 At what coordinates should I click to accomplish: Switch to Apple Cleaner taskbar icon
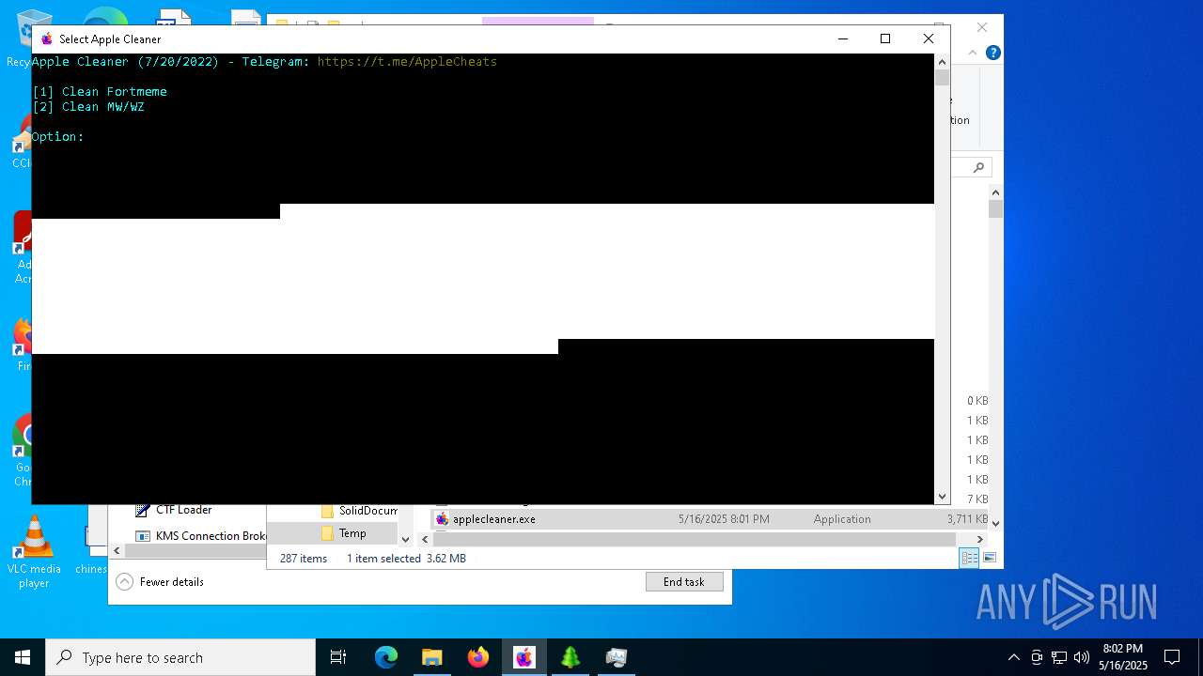click(x=523, y=657)
